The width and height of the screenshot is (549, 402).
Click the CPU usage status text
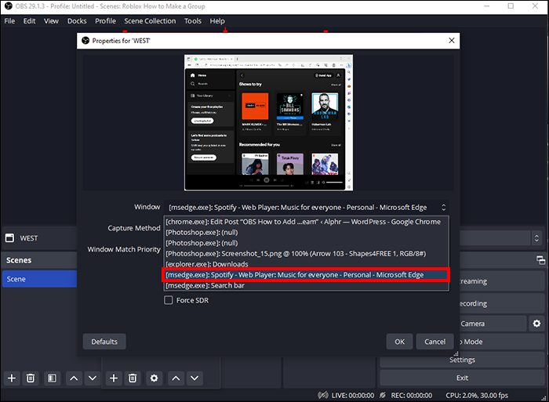click(477, 396)
